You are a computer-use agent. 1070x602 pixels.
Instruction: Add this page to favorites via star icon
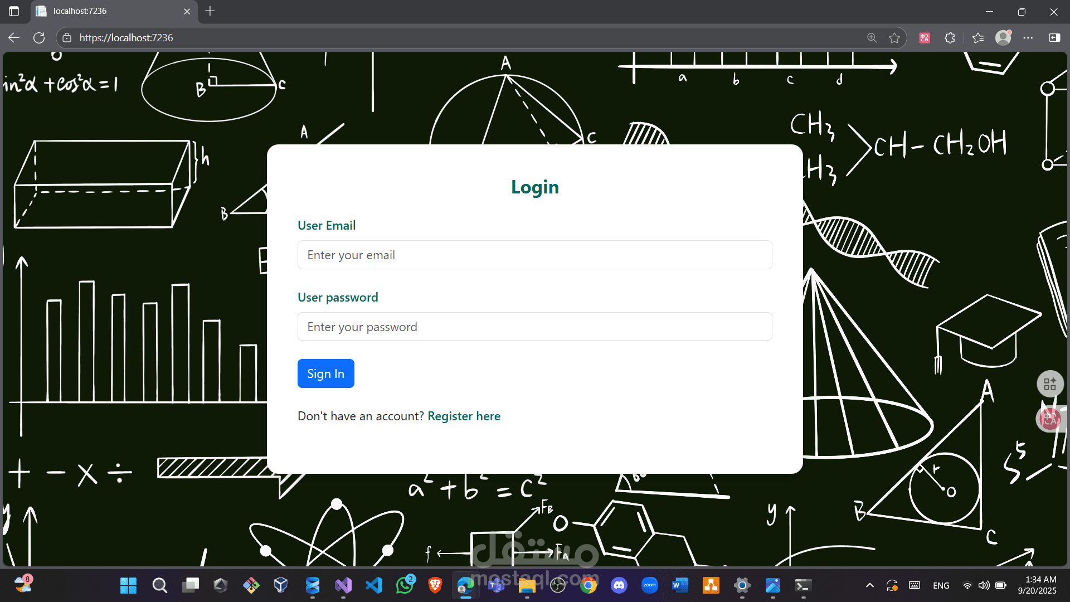click(894, 37)
